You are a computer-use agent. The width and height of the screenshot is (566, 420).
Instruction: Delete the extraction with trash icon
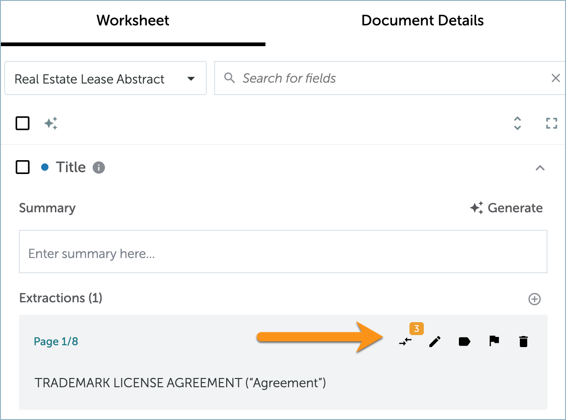pos(523,342)
